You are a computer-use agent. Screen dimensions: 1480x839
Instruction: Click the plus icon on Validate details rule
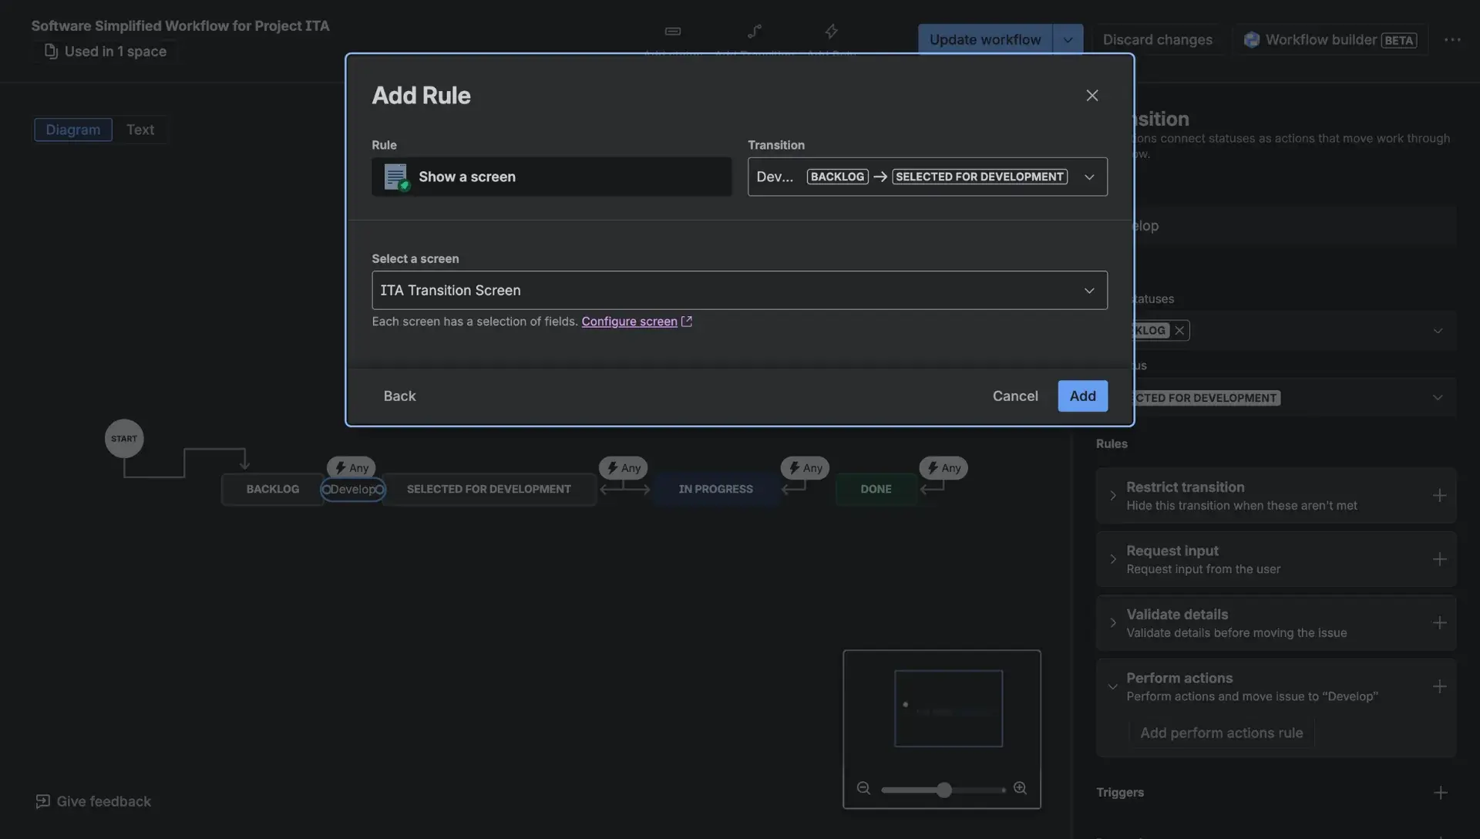(x=1441, y=622)
